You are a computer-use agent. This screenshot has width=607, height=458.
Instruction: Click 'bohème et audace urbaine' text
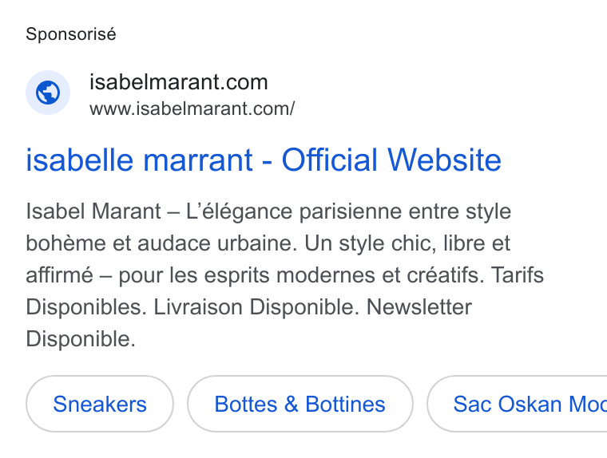(x=161, y=243)
